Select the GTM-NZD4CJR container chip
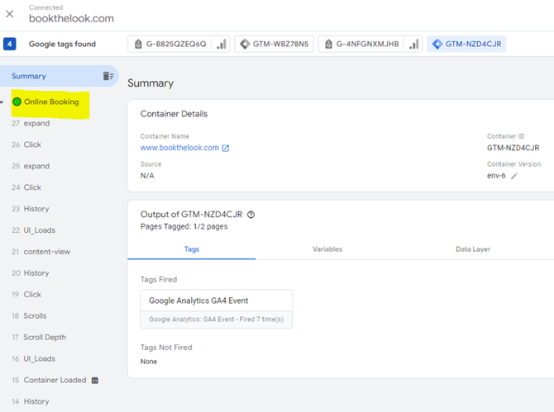554x412 pixels. click(x=466, y=44)
